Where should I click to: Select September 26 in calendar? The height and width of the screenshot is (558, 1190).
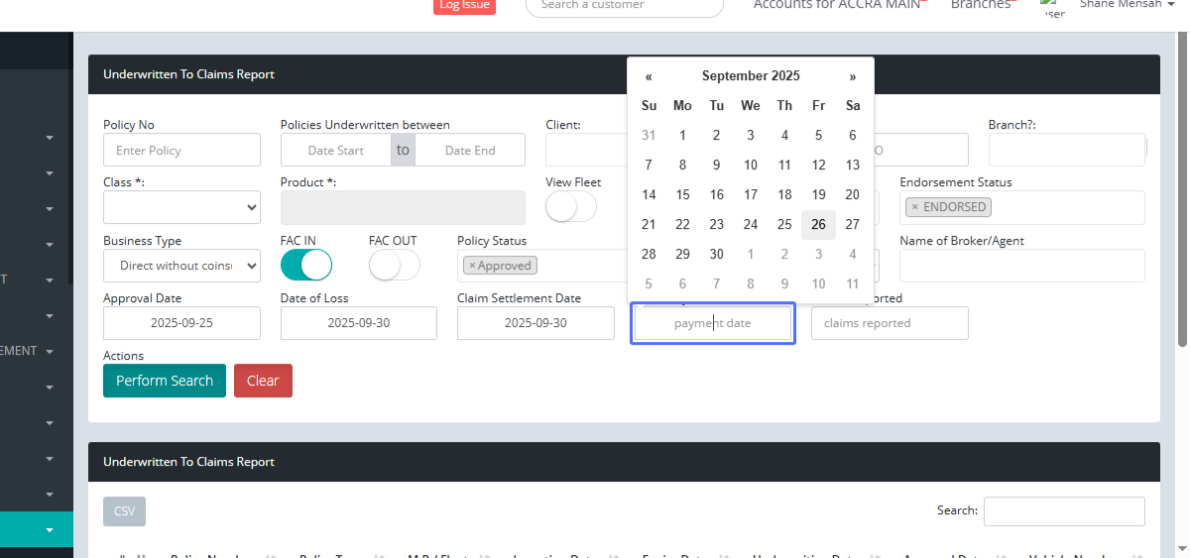point(818,225)
